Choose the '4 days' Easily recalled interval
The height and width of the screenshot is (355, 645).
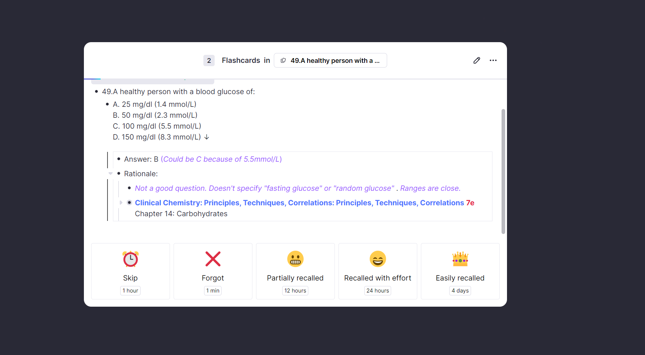[x=460, y=290]
